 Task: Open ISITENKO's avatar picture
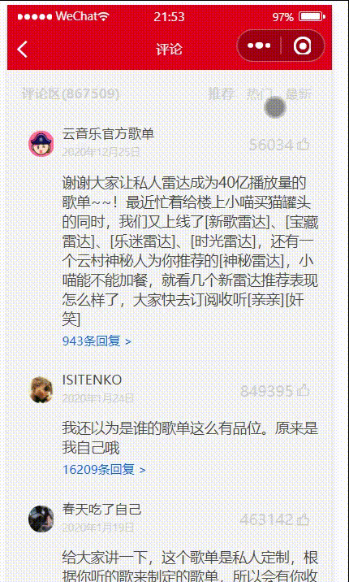pos(41,390)
